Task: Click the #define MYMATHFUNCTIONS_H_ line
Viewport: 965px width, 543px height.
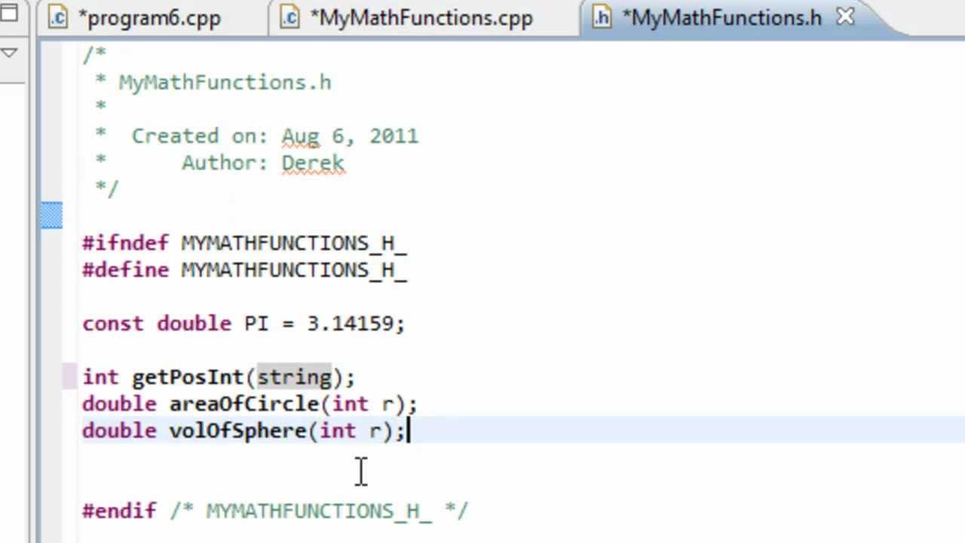Action: point(245,270)
